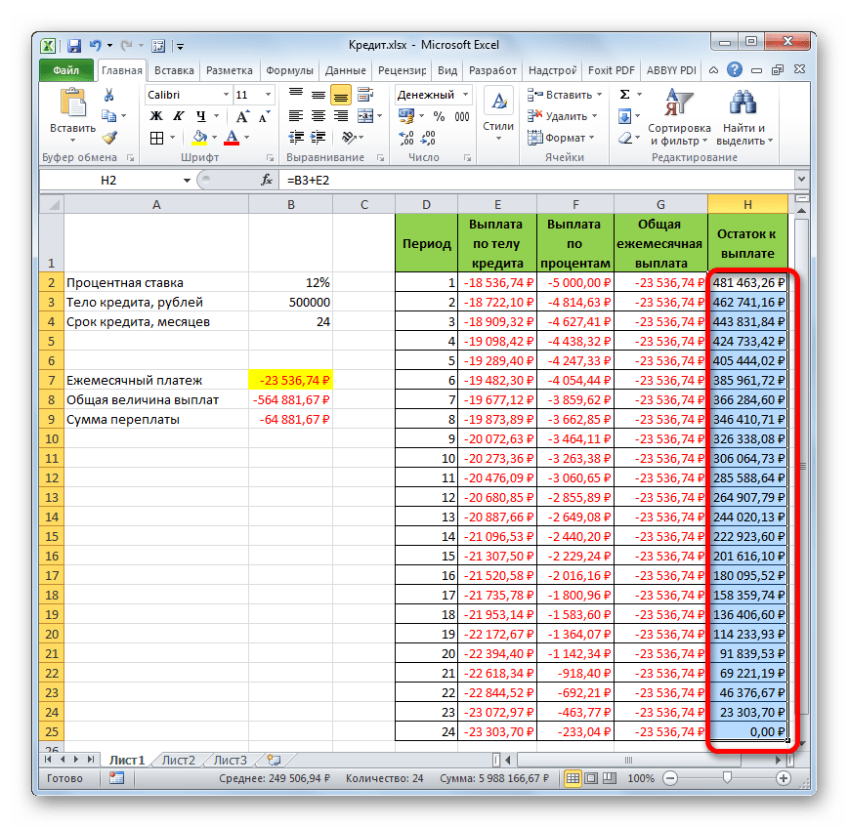Click the Copy icon in clipboard group
The image size is (849, 828).
click(108, 116)
